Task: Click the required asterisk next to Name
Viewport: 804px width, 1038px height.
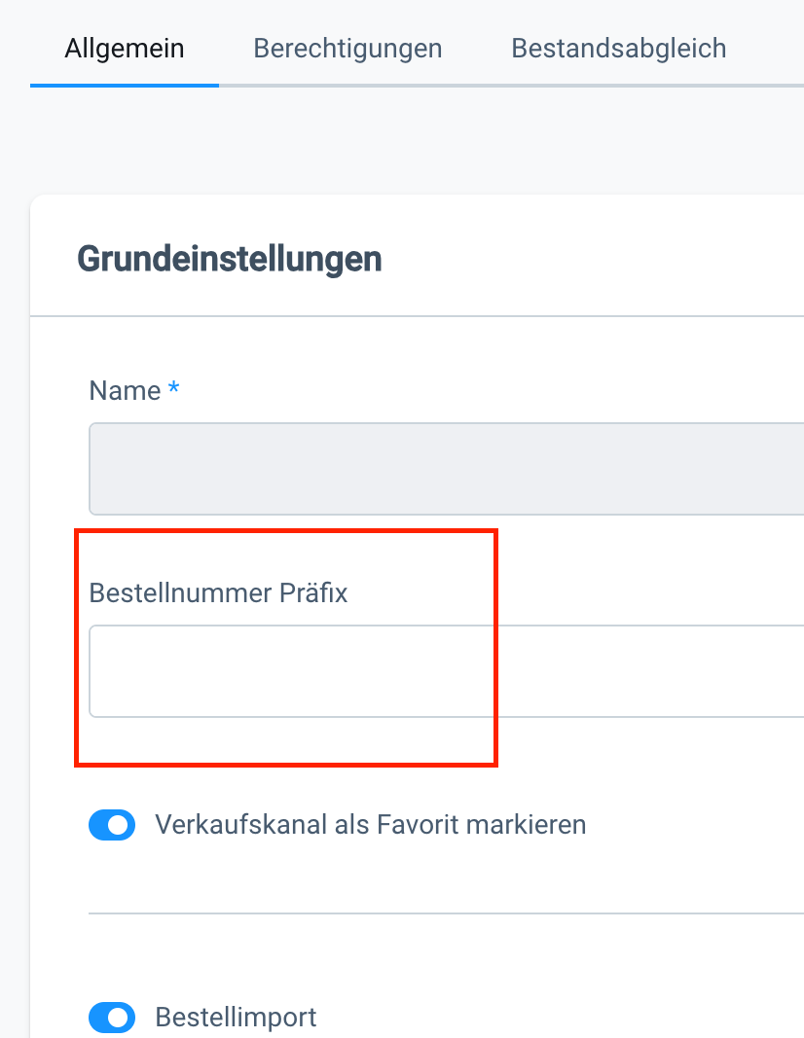Action: (174, 388)
